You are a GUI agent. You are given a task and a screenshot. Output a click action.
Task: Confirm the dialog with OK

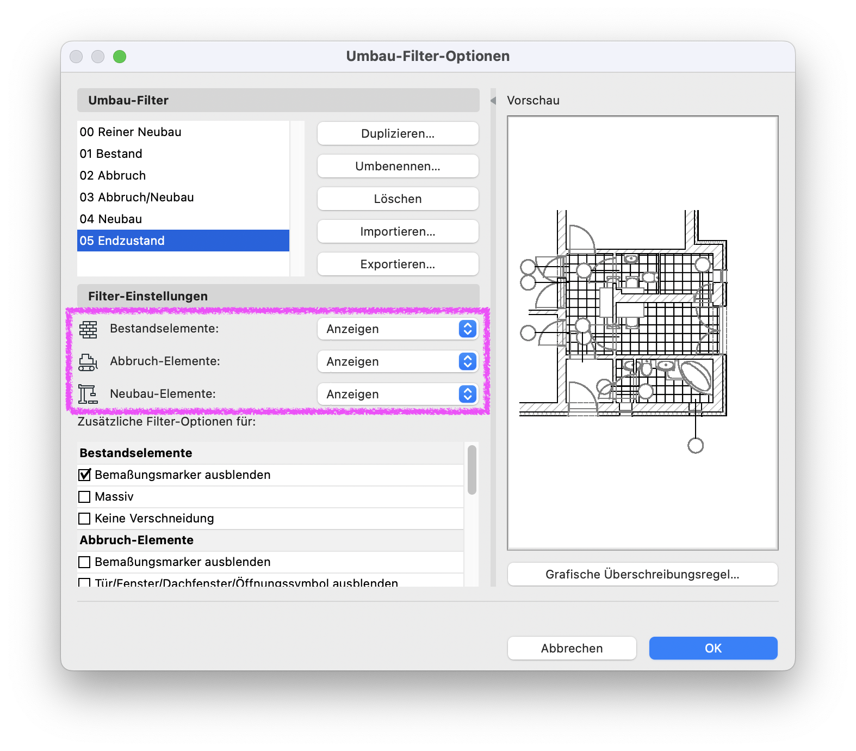click(713, 648)
